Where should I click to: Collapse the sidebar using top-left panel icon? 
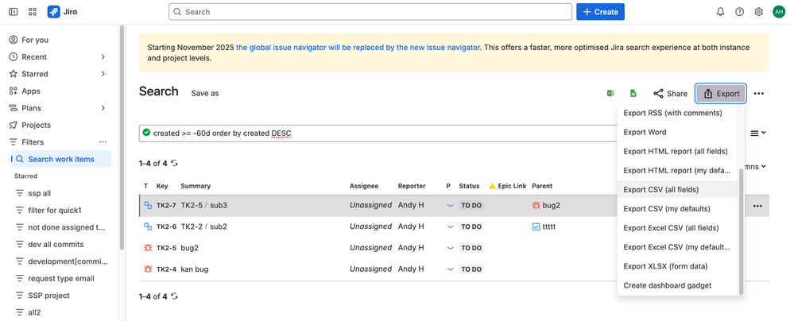14,12
